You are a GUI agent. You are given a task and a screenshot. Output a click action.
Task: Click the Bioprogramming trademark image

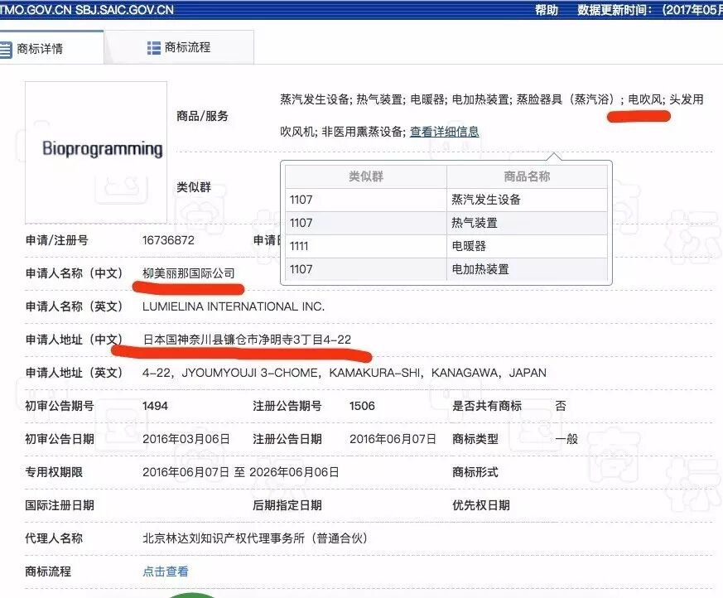[x=96, y=152]
